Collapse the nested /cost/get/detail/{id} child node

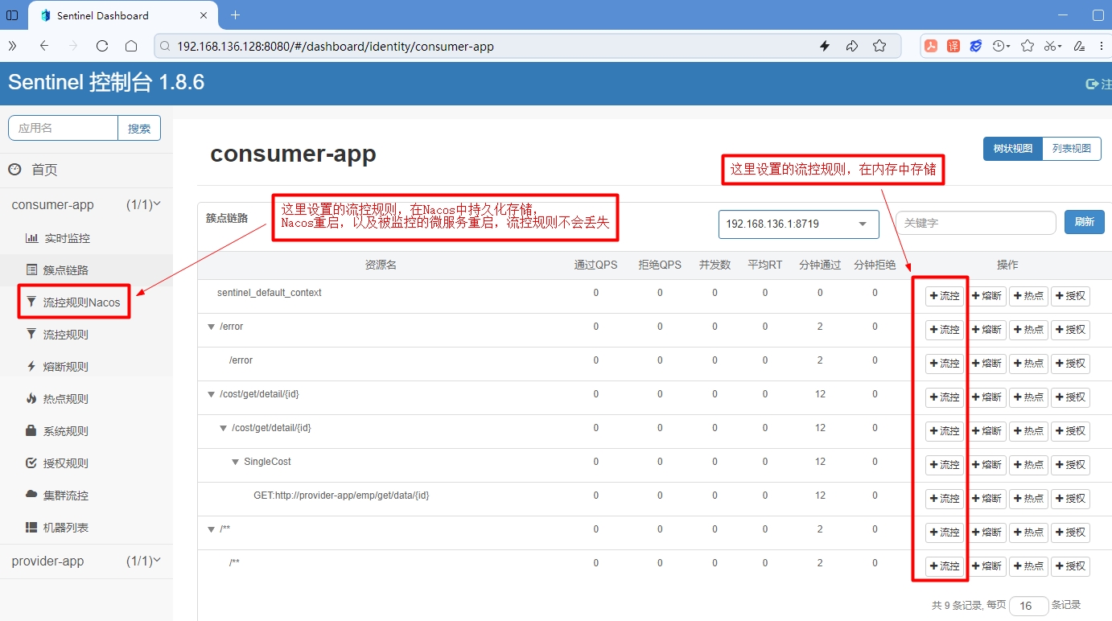click(224, 428)
